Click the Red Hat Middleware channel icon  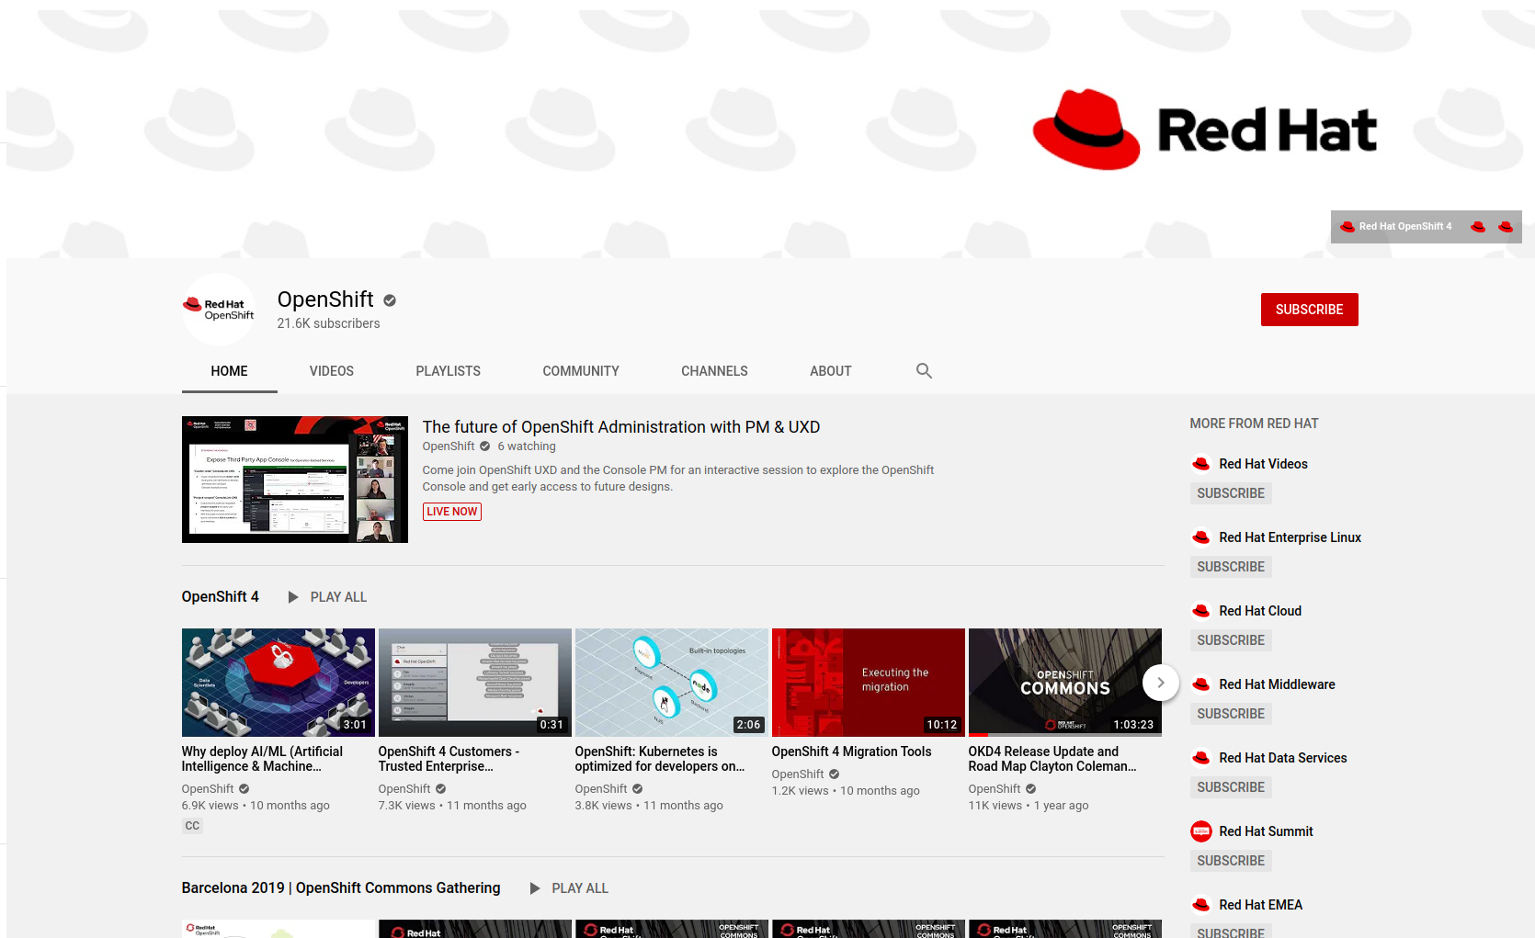click(1200, 684)
